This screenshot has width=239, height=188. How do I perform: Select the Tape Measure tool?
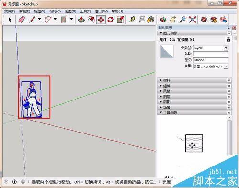click(132, 20)
